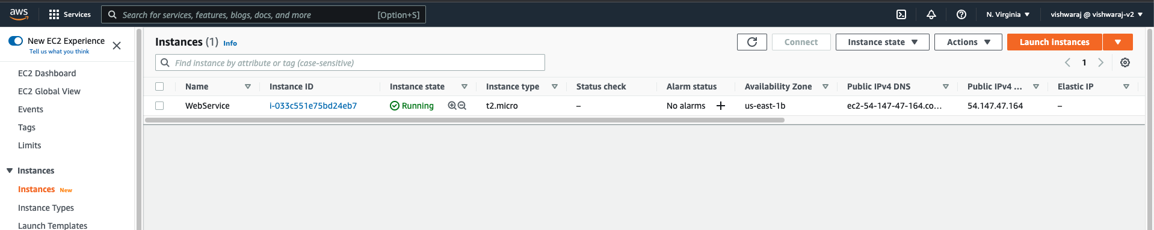
Task: Open Limits in sidebar
Action: tap(29, 145)
